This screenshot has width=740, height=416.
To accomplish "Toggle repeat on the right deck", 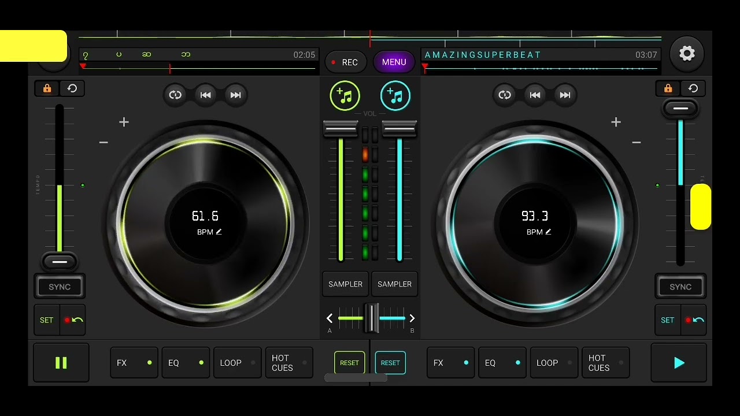I will click(505, 95).
